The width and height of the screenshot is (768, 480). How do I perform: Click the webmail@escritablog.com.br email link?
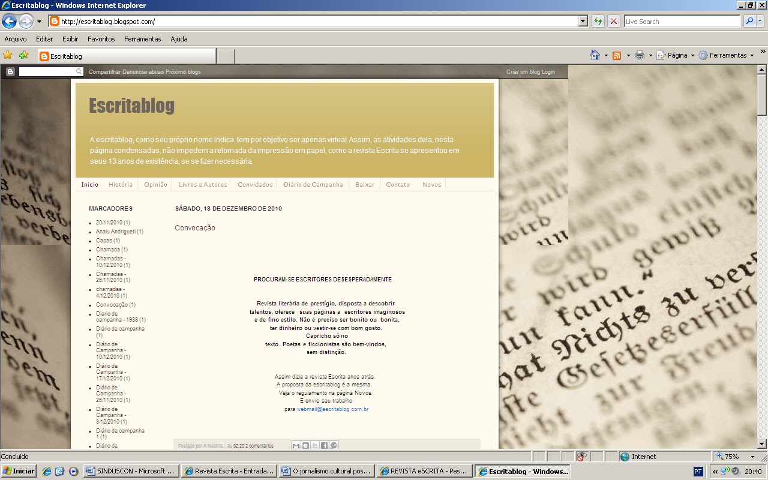click(332, 409)
